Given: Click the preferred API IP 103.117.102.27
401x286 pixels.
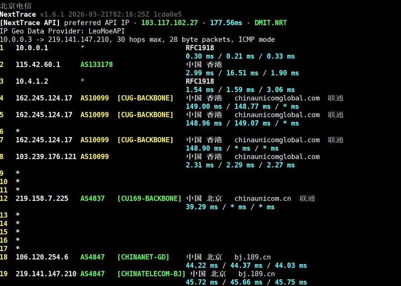Looking at the screenshot, I should coord(169,23).
